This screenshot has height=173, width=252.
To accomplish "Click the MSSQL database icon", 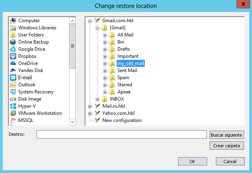I will pyautogui.click(x=13, y=120).
